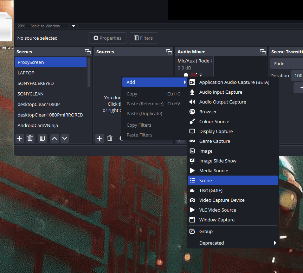Click the Scale to Window label

pos(45,26)
